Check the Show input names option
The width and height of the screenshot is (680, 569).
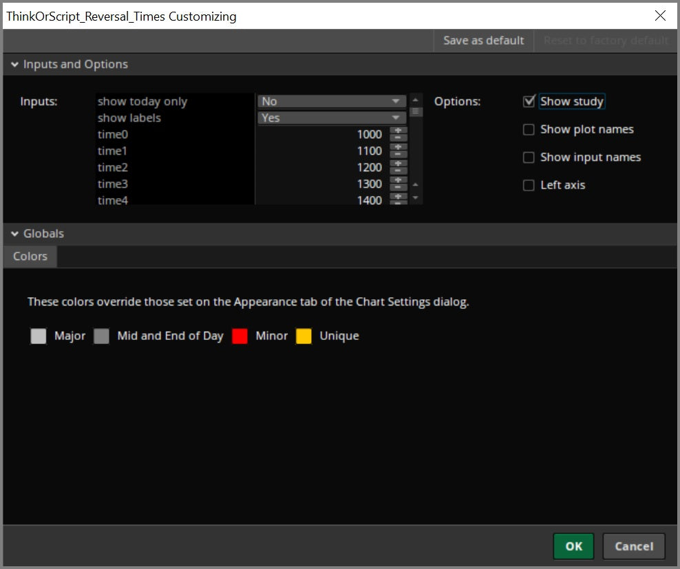coord(529,157)
